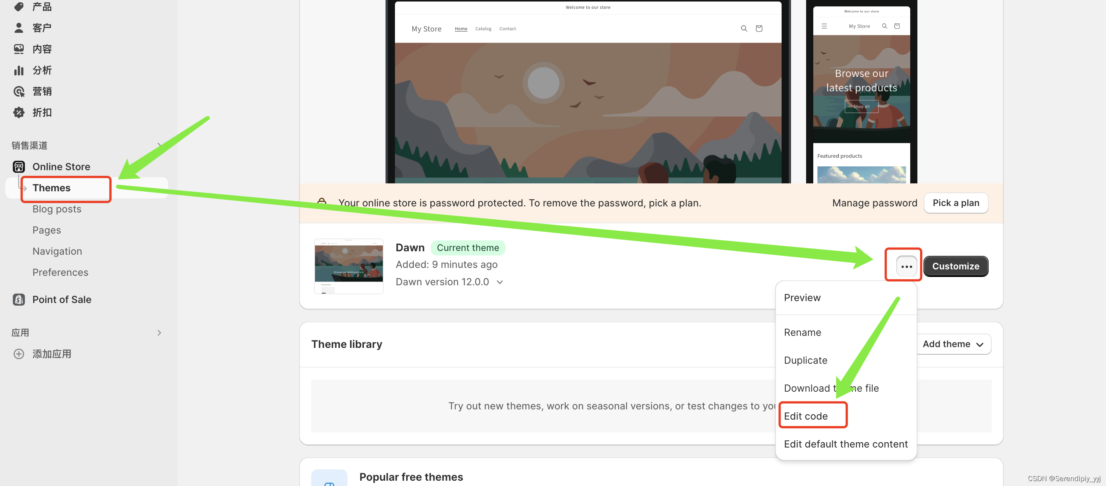This screenshot has height=486, width=1106.
Task: Open Customers via person icon
Action: [x=18, y=28]
